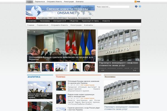167x111 pixels.
Task: Open Контакты in the top gray bar
Action: (x=80, y=2)
